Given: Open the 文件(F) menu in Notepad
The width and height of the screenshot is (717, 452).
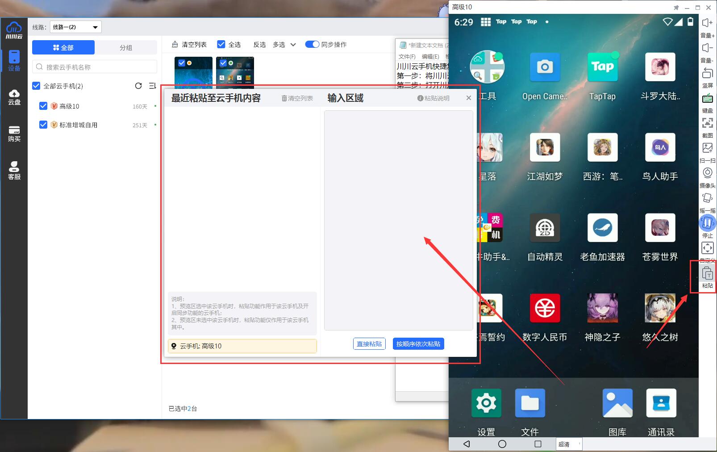Looking at the screenshot, I should point(406,56).
